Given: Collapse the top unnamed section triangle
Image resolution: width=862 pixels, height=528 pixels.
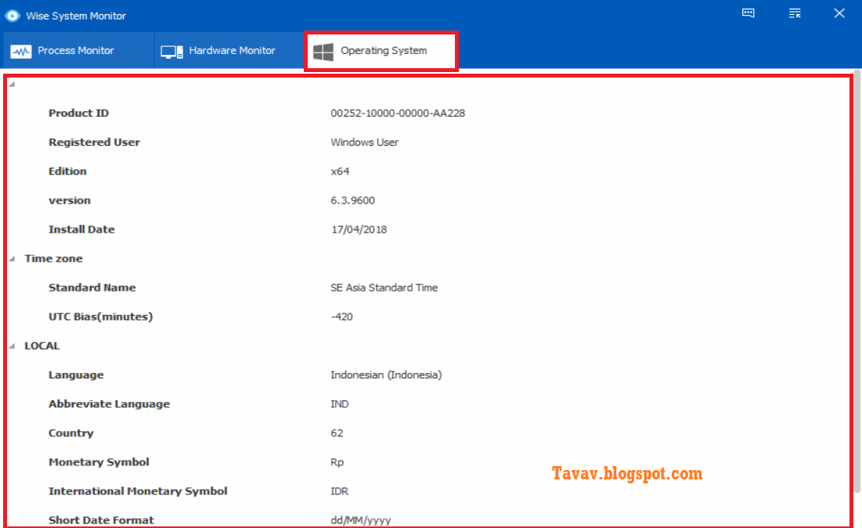Looking at the screenshot, I should point(12,84).
